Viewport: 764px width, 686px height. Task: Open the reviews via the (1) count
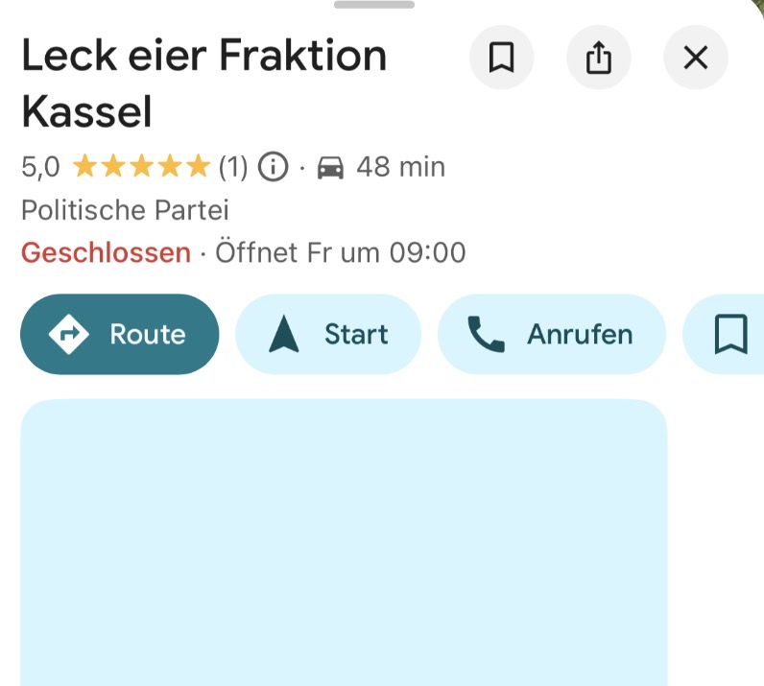(x=233, y=168)
